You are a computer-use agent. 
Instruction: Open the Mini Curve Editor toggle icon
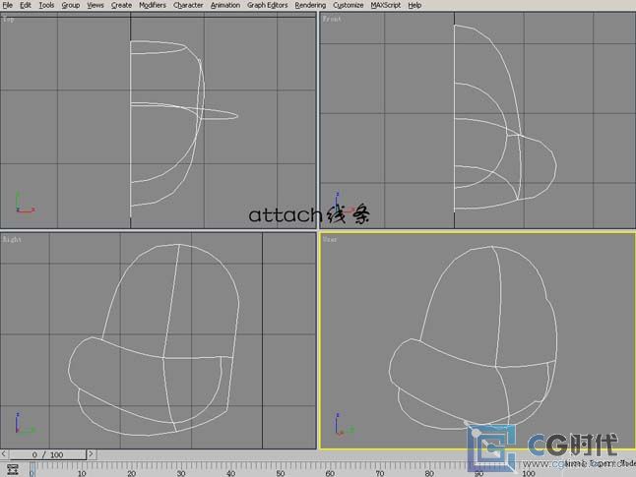pyautogui.click(x=12, y=470)
